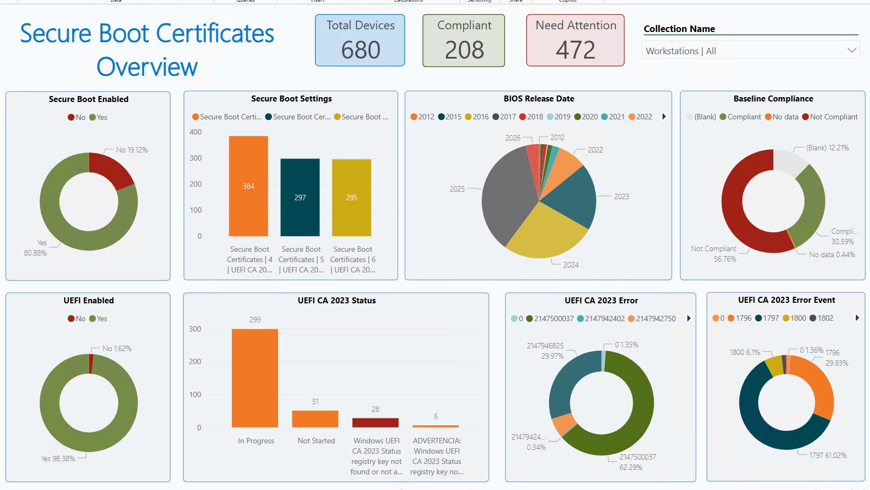Click the 2021 legend marker in BIOS Release Date
The image size is (870, 490).
[x=604, y=117]
